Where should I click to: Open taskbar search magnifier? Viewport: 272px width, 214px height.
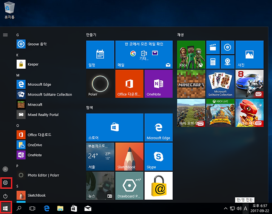pyautogui.click(x=19, y=208)
